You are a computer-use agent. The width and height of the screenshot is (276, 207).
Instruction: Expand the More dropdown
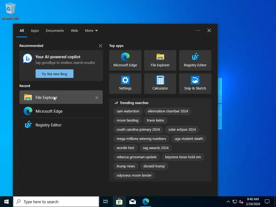pyautogui.click(x=91, y=31)
